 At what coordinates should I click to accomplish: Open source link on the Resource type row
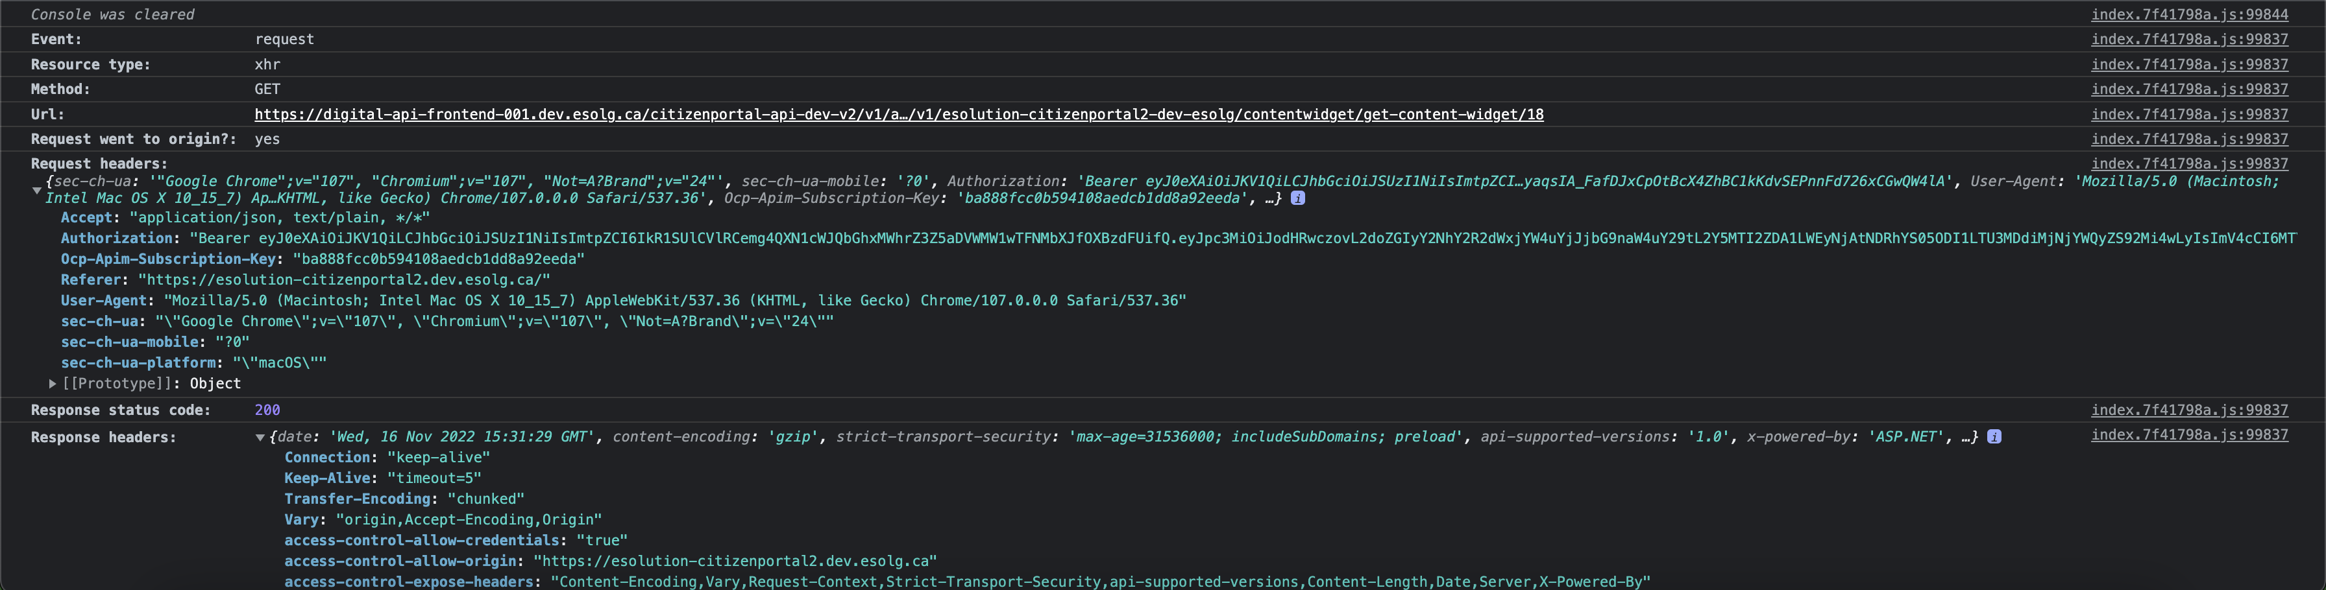pyautogui.click(x=2190, y=65)
